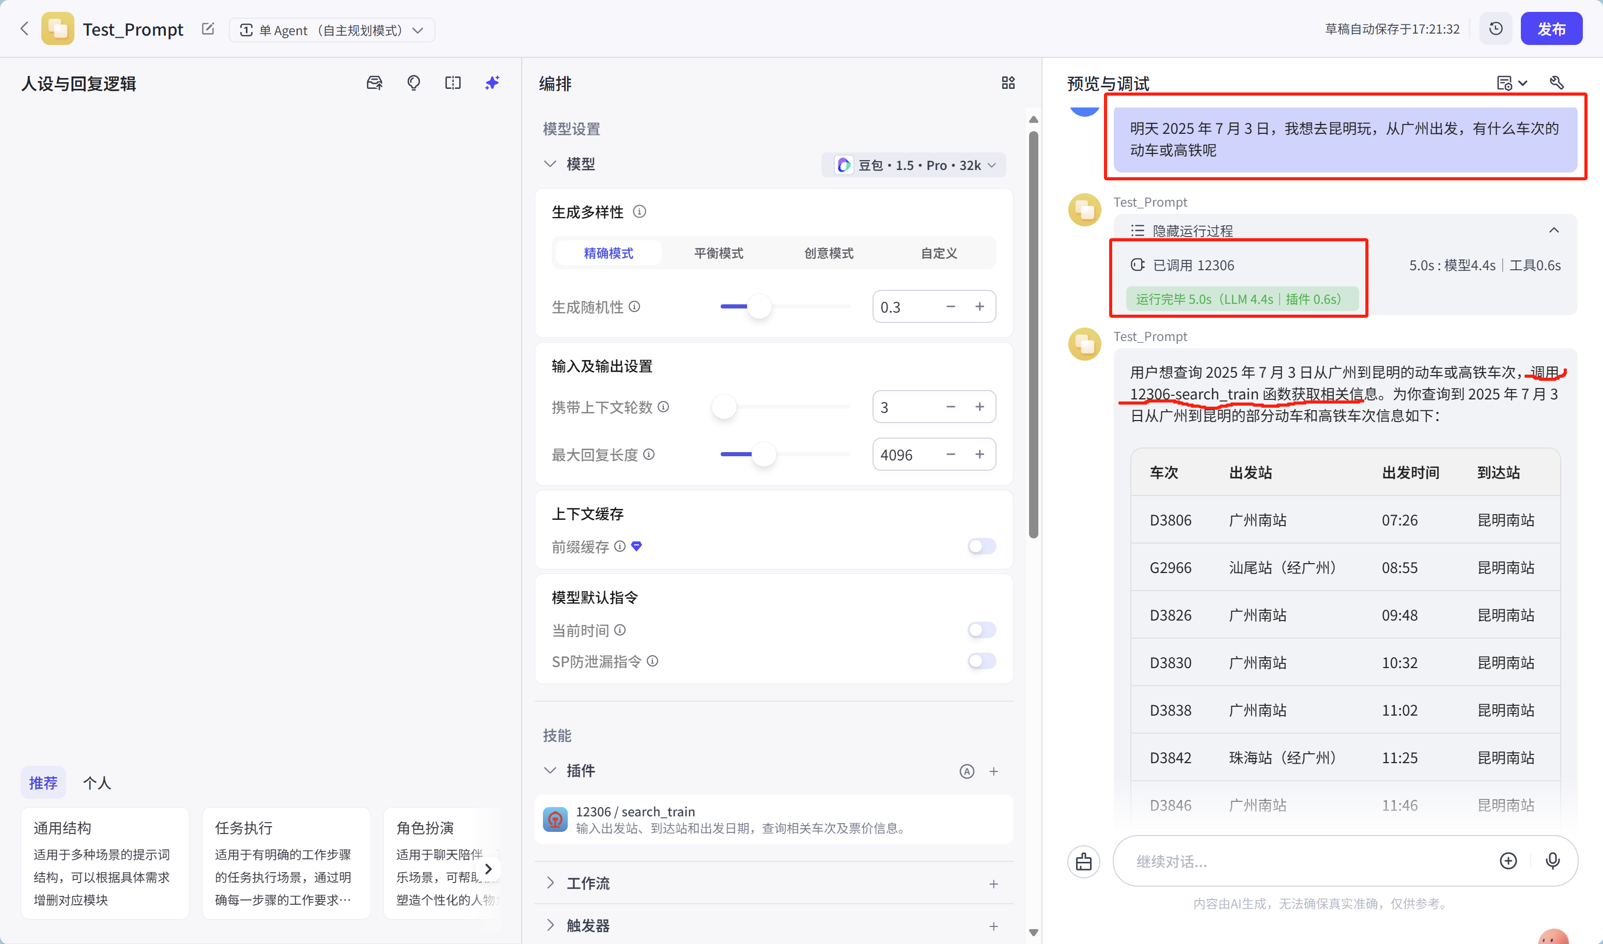Show info for SP防泄漏指令
This screenshot has width=1603, height=944.
coord(652,661)
